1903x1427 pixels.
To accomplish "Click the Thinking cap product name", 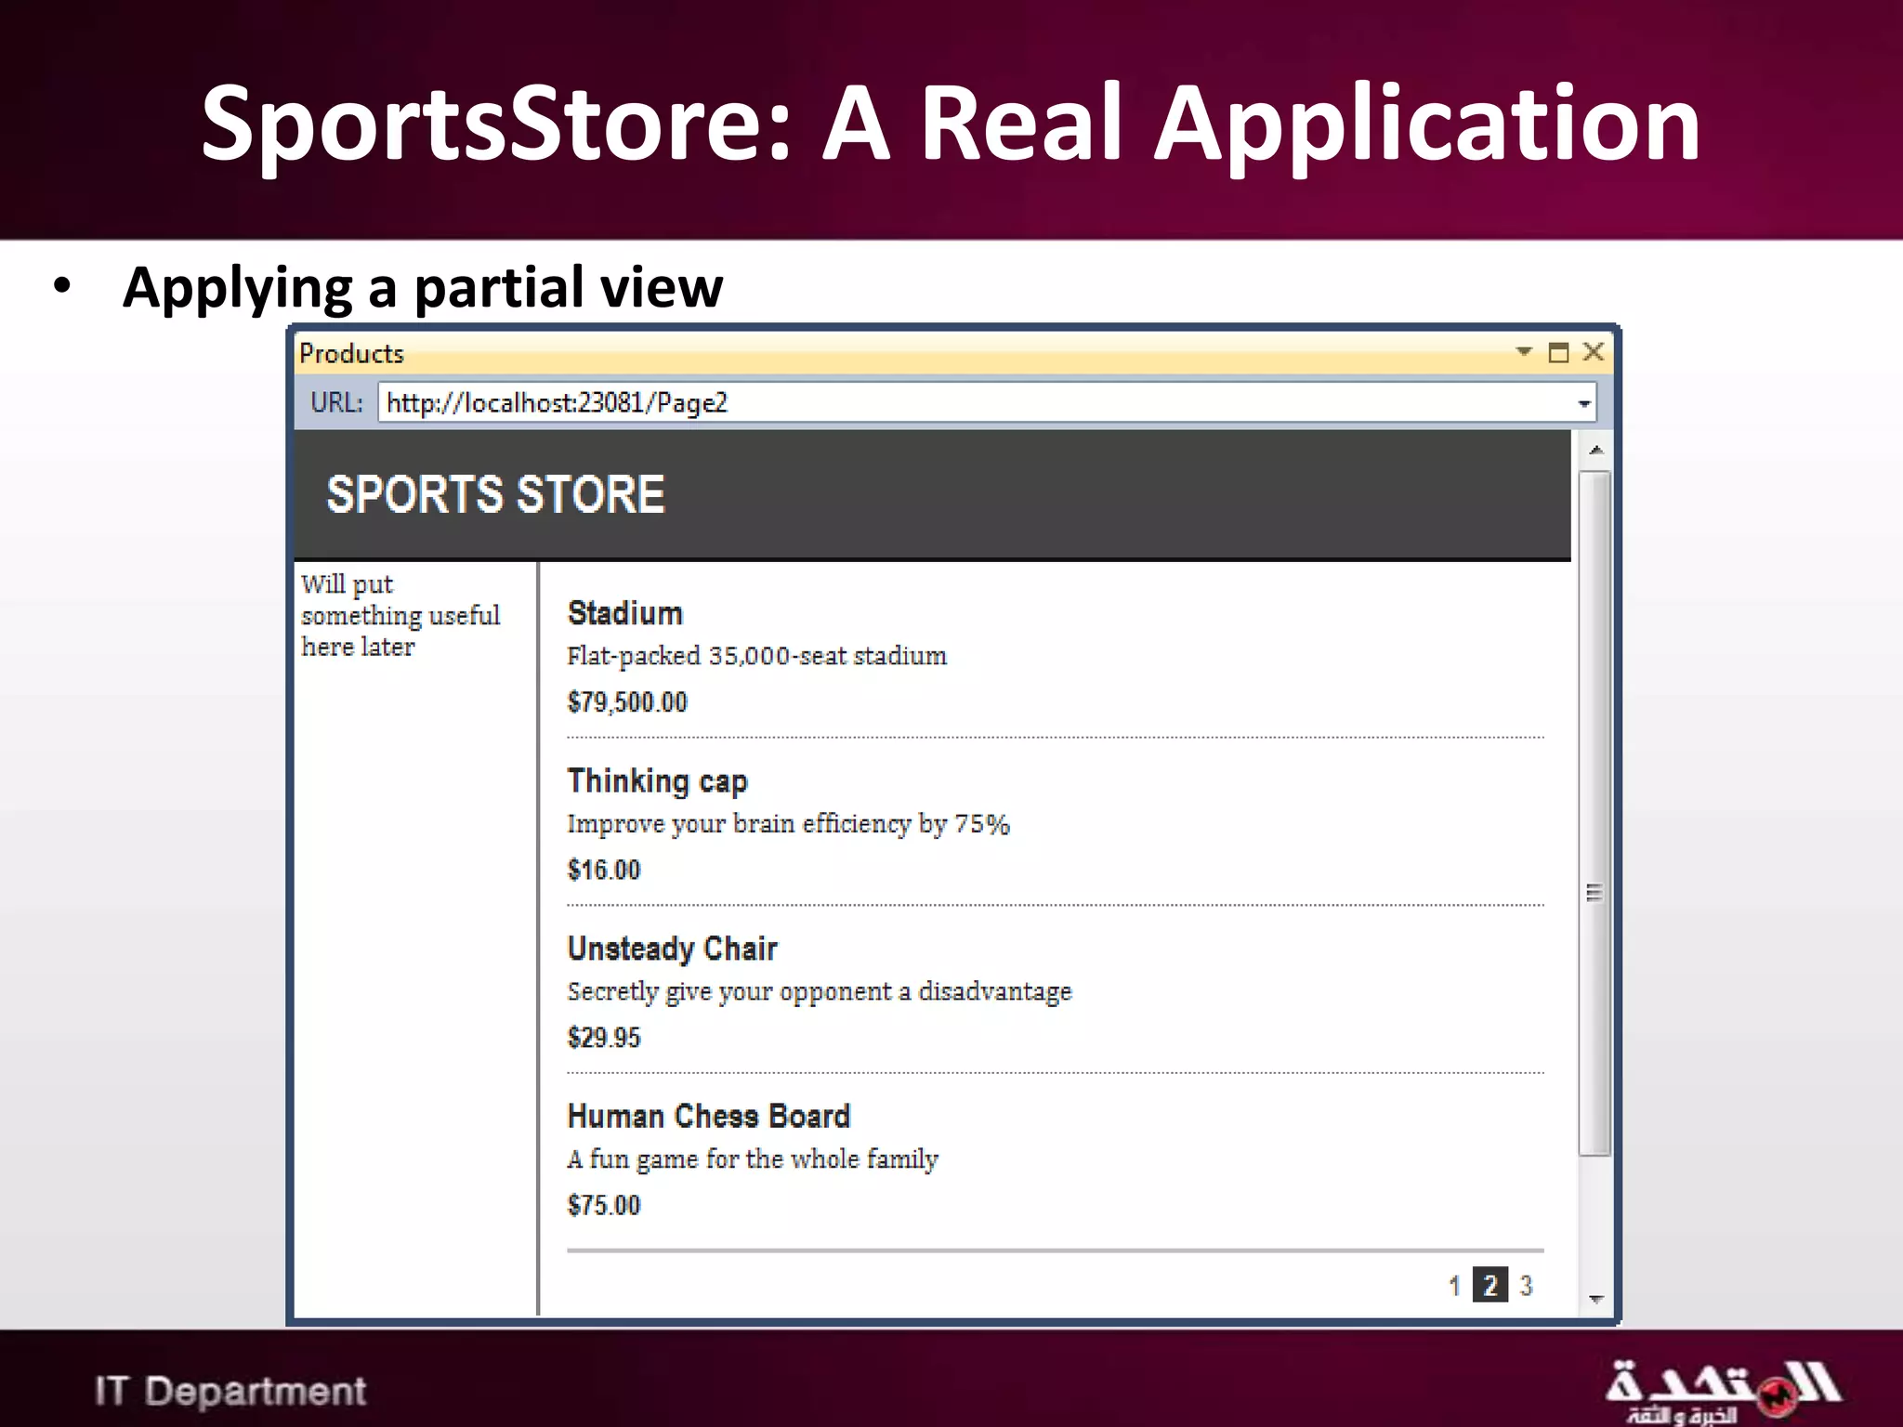I will point(657,782).
